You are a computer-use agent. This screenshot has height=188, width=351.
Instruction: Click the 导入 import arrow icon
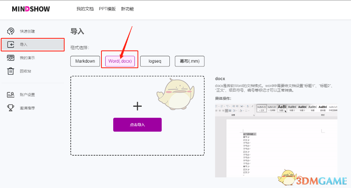point(11,44)
